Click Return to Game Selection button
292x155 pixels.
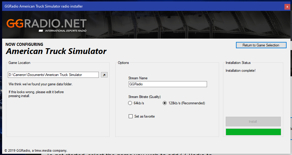point(261,45)
